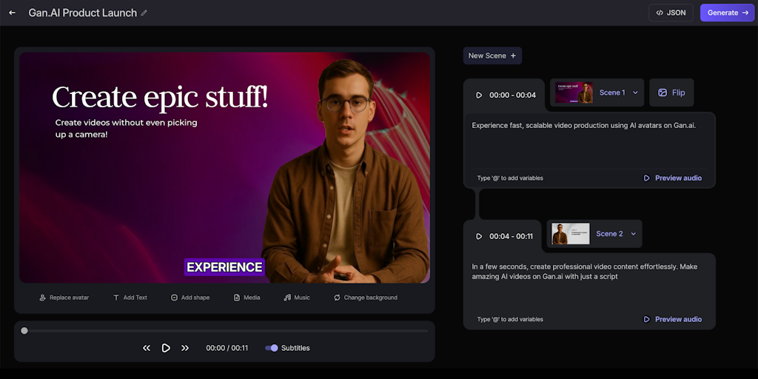The width and height of the screenshot is (758, 379).
Task: Select the Scene 2 thumbnail
Action: tap(571, 233)
